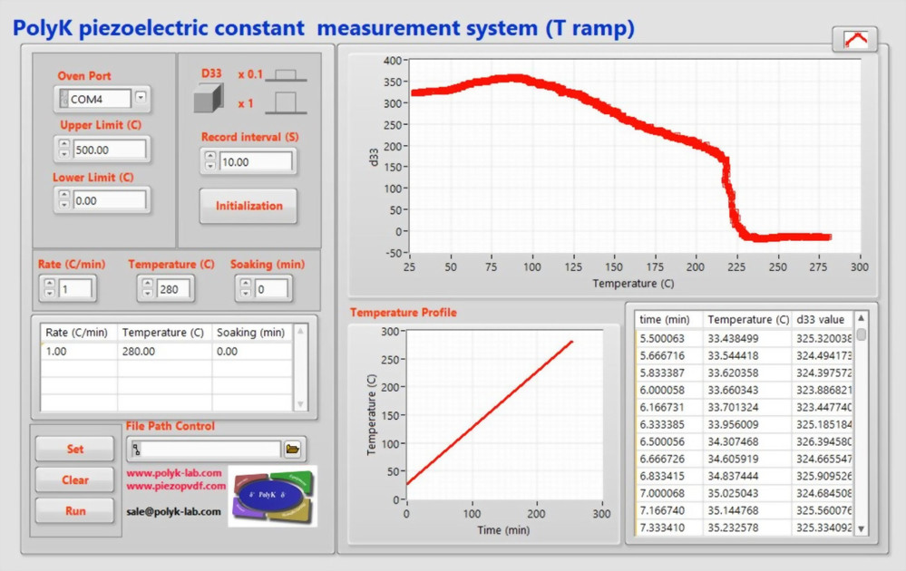This screenshot has height=571, width=906.
Task: Select the 33.701324 temperature cell
Action: (747, 407)
